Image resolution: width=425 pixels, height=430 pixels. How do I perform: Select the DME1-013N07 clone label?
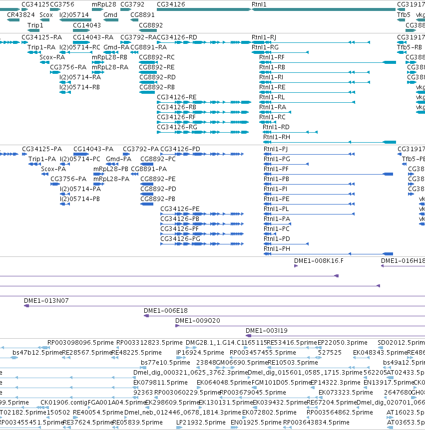click(x=46, y=301)
